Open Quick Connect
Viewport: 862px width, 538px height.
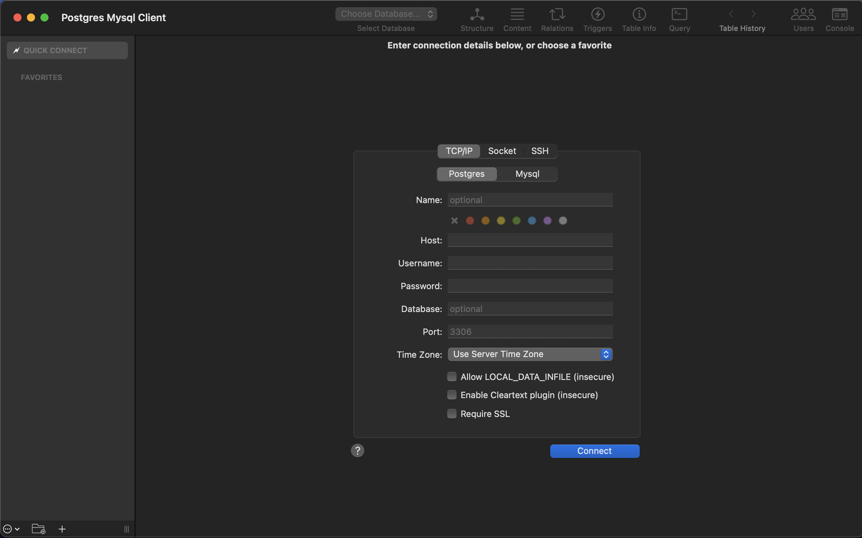[x=67, y=50]
